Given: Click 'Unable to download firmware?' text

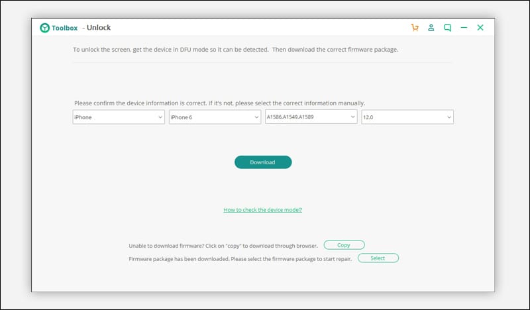Looking at the screenshot, I should pos(223,246).
